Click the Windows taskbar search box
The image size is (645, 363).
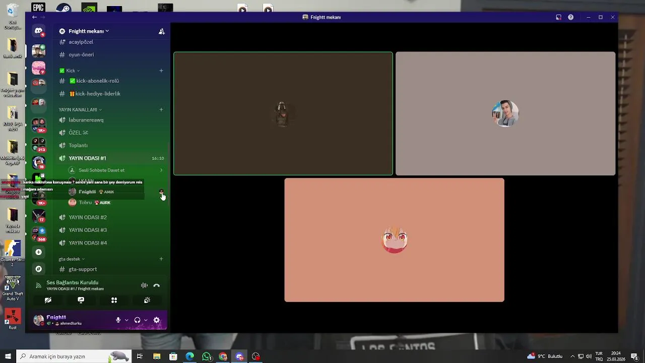pyautogui.click(x=74, y=356)
